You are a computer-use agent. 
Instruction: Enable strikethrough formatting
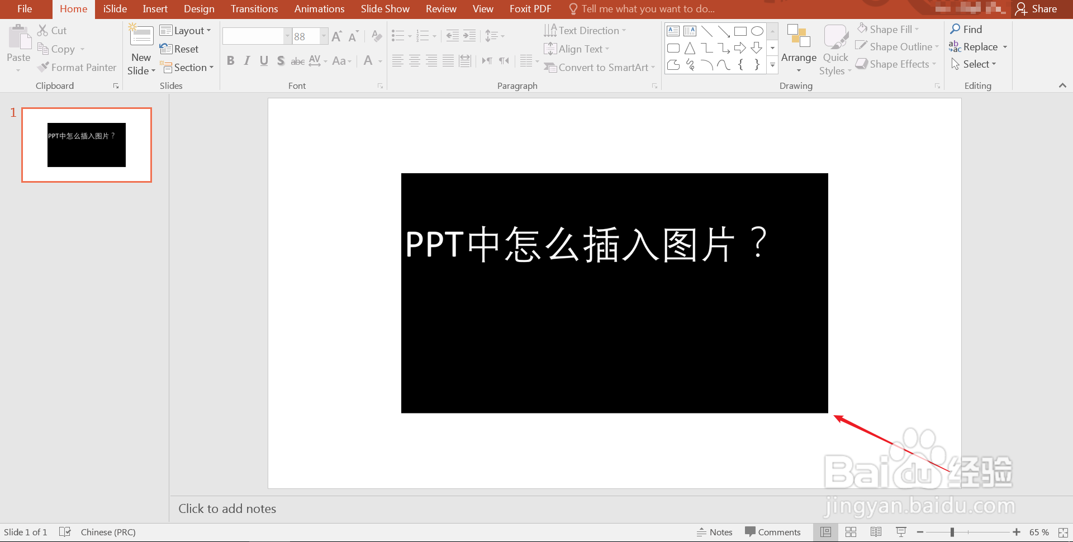[x=297, y=60]
